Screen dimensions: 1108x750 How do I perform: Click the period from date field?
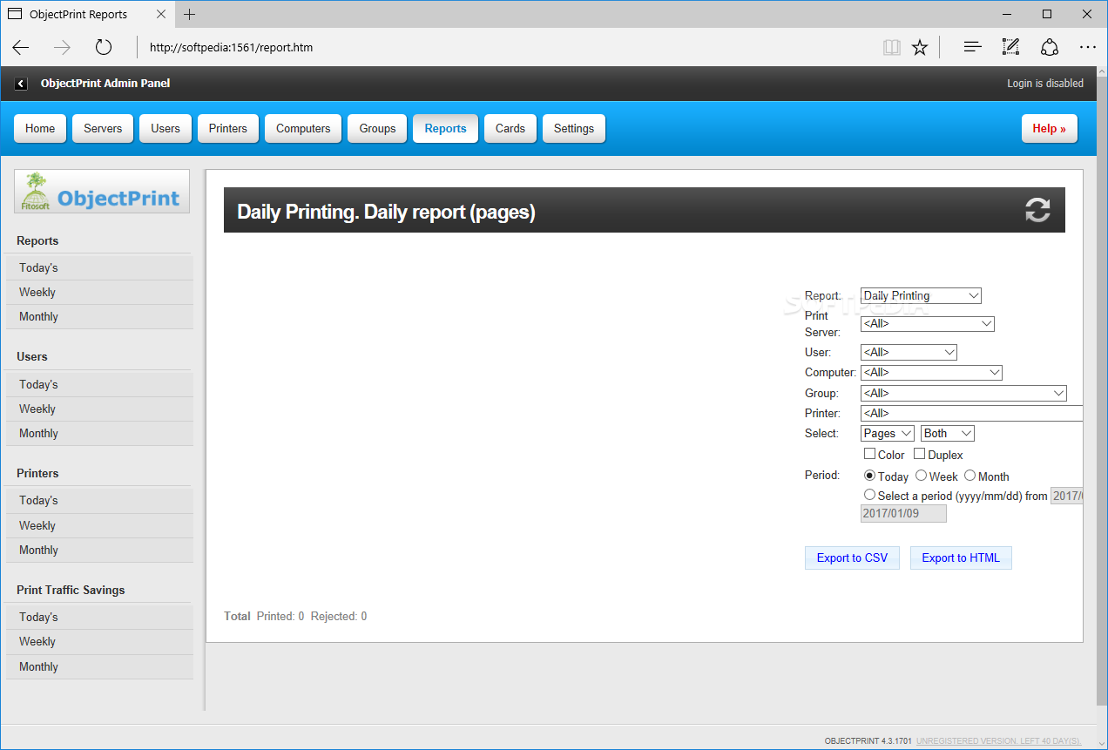[x=1067, y=495]
